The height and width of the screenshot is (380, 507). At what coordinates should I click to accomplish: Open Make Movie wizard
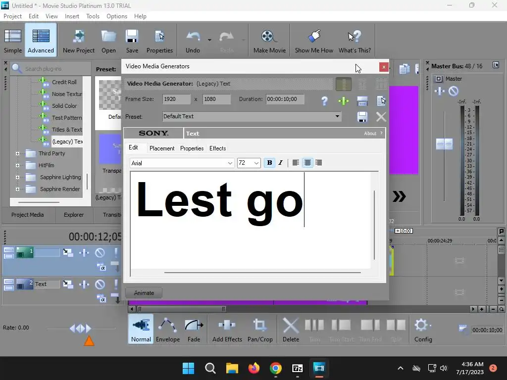coord(269,41)
